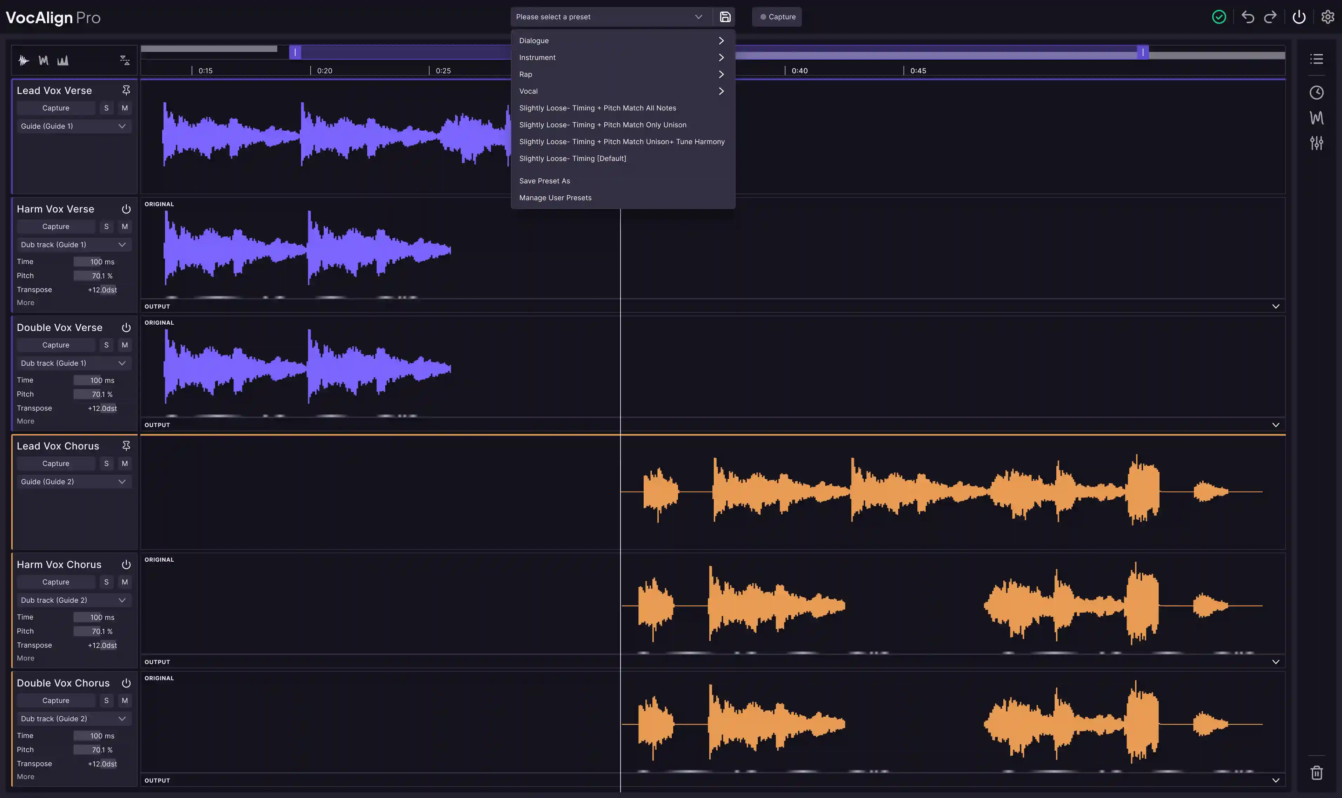The width and height of the screenshot is (1342, 798).
Task: Mute the Lead Vox Chorus track
Action: pyautogui.click(x=124, y=464)
